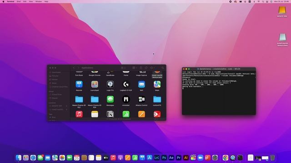Select Logitech G HUB app icon
This screenshot has width=291, height=163.
[126, 84]
